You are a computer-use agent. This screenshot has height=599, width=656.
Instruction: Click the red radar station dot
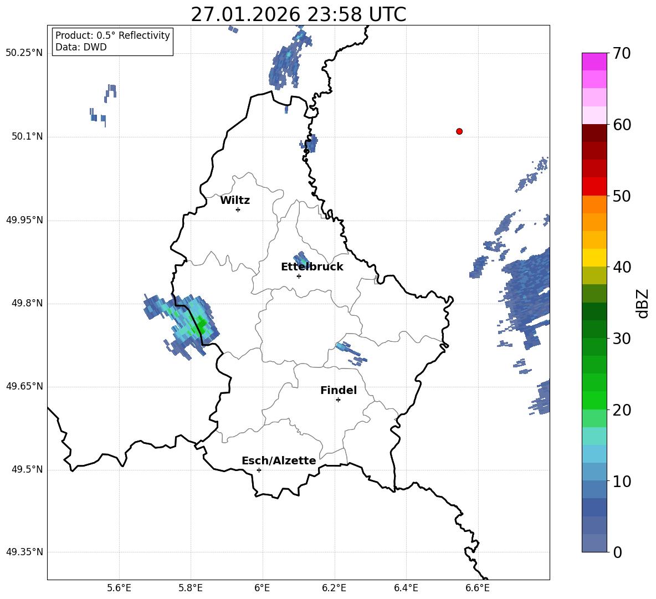[x=459, y=131]
